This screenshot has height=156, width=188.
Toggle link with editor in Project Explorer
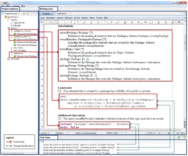point(28,13)
